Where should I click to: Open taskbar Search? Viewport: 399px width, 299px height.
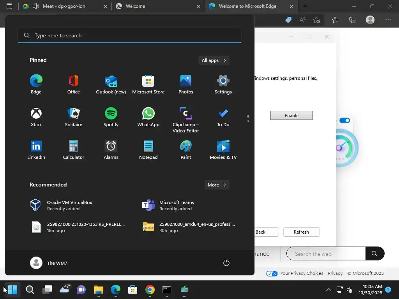(x=30, y=290)
